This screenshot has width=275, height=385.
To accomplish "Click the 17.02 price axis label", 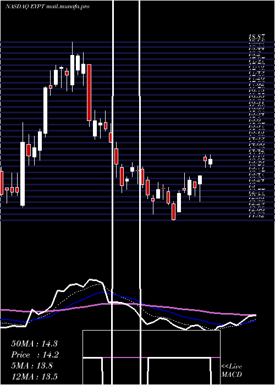I will click(x=256, y=84).
